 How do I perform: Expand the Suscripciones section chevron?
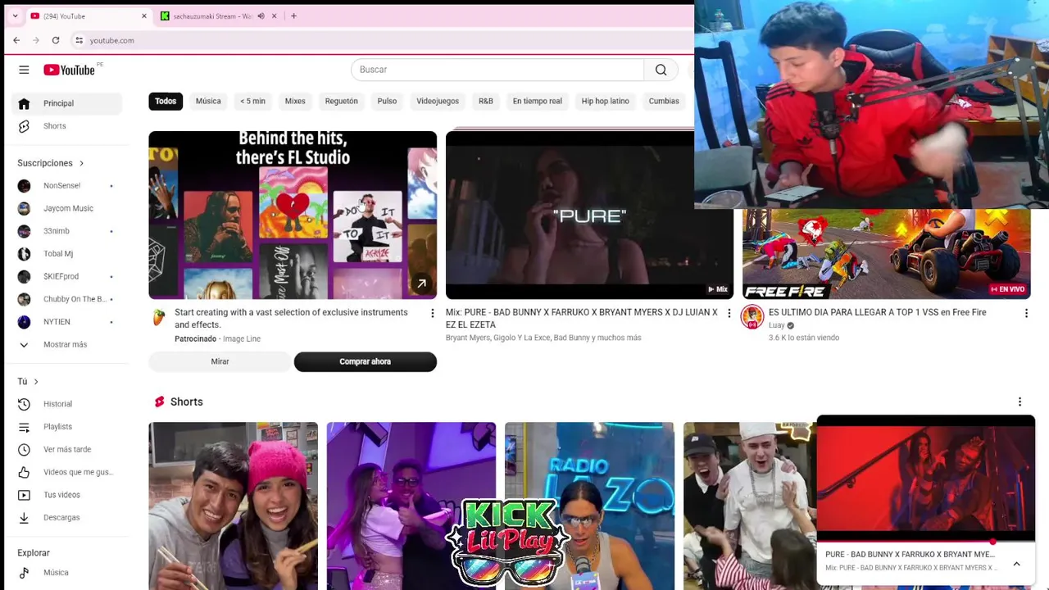[x=81, y=163]
